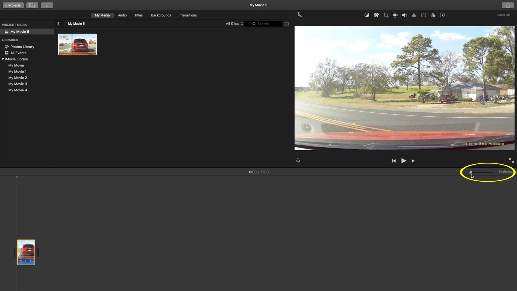Open the video stabilization camera icon
Viewport: 517px width, 291px height.
pyautogui.click(x=395, y=15)
